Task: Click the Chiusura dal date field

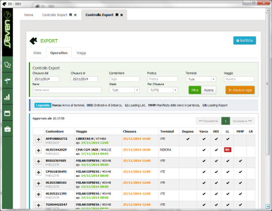Action: coord(46,79)
